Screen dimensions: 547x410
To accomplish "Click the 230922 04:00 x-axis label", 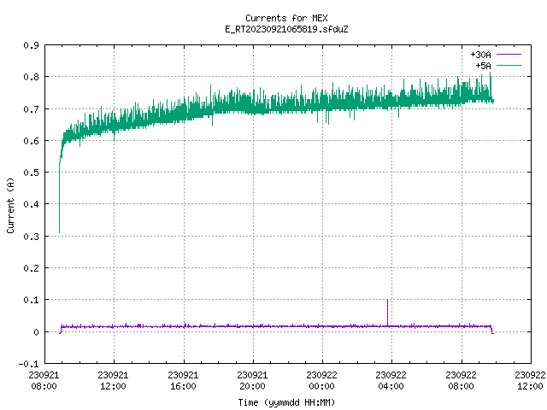I will [391, 381].
